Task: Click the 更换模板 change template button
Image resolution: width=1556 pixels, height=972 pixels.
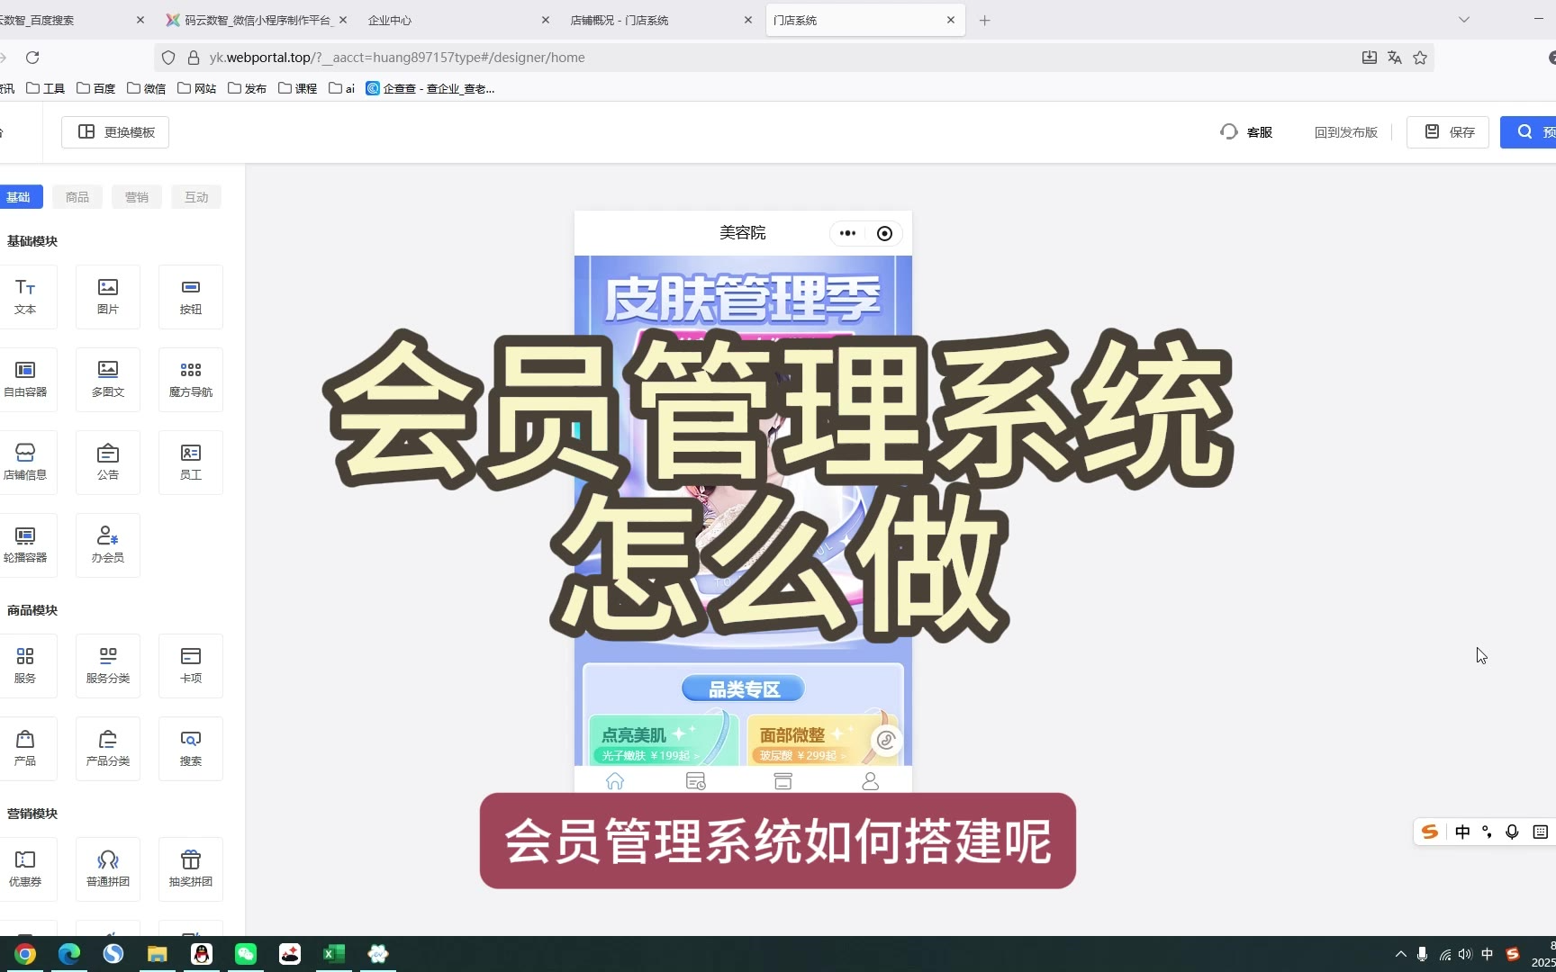Action: pos(115,132)
